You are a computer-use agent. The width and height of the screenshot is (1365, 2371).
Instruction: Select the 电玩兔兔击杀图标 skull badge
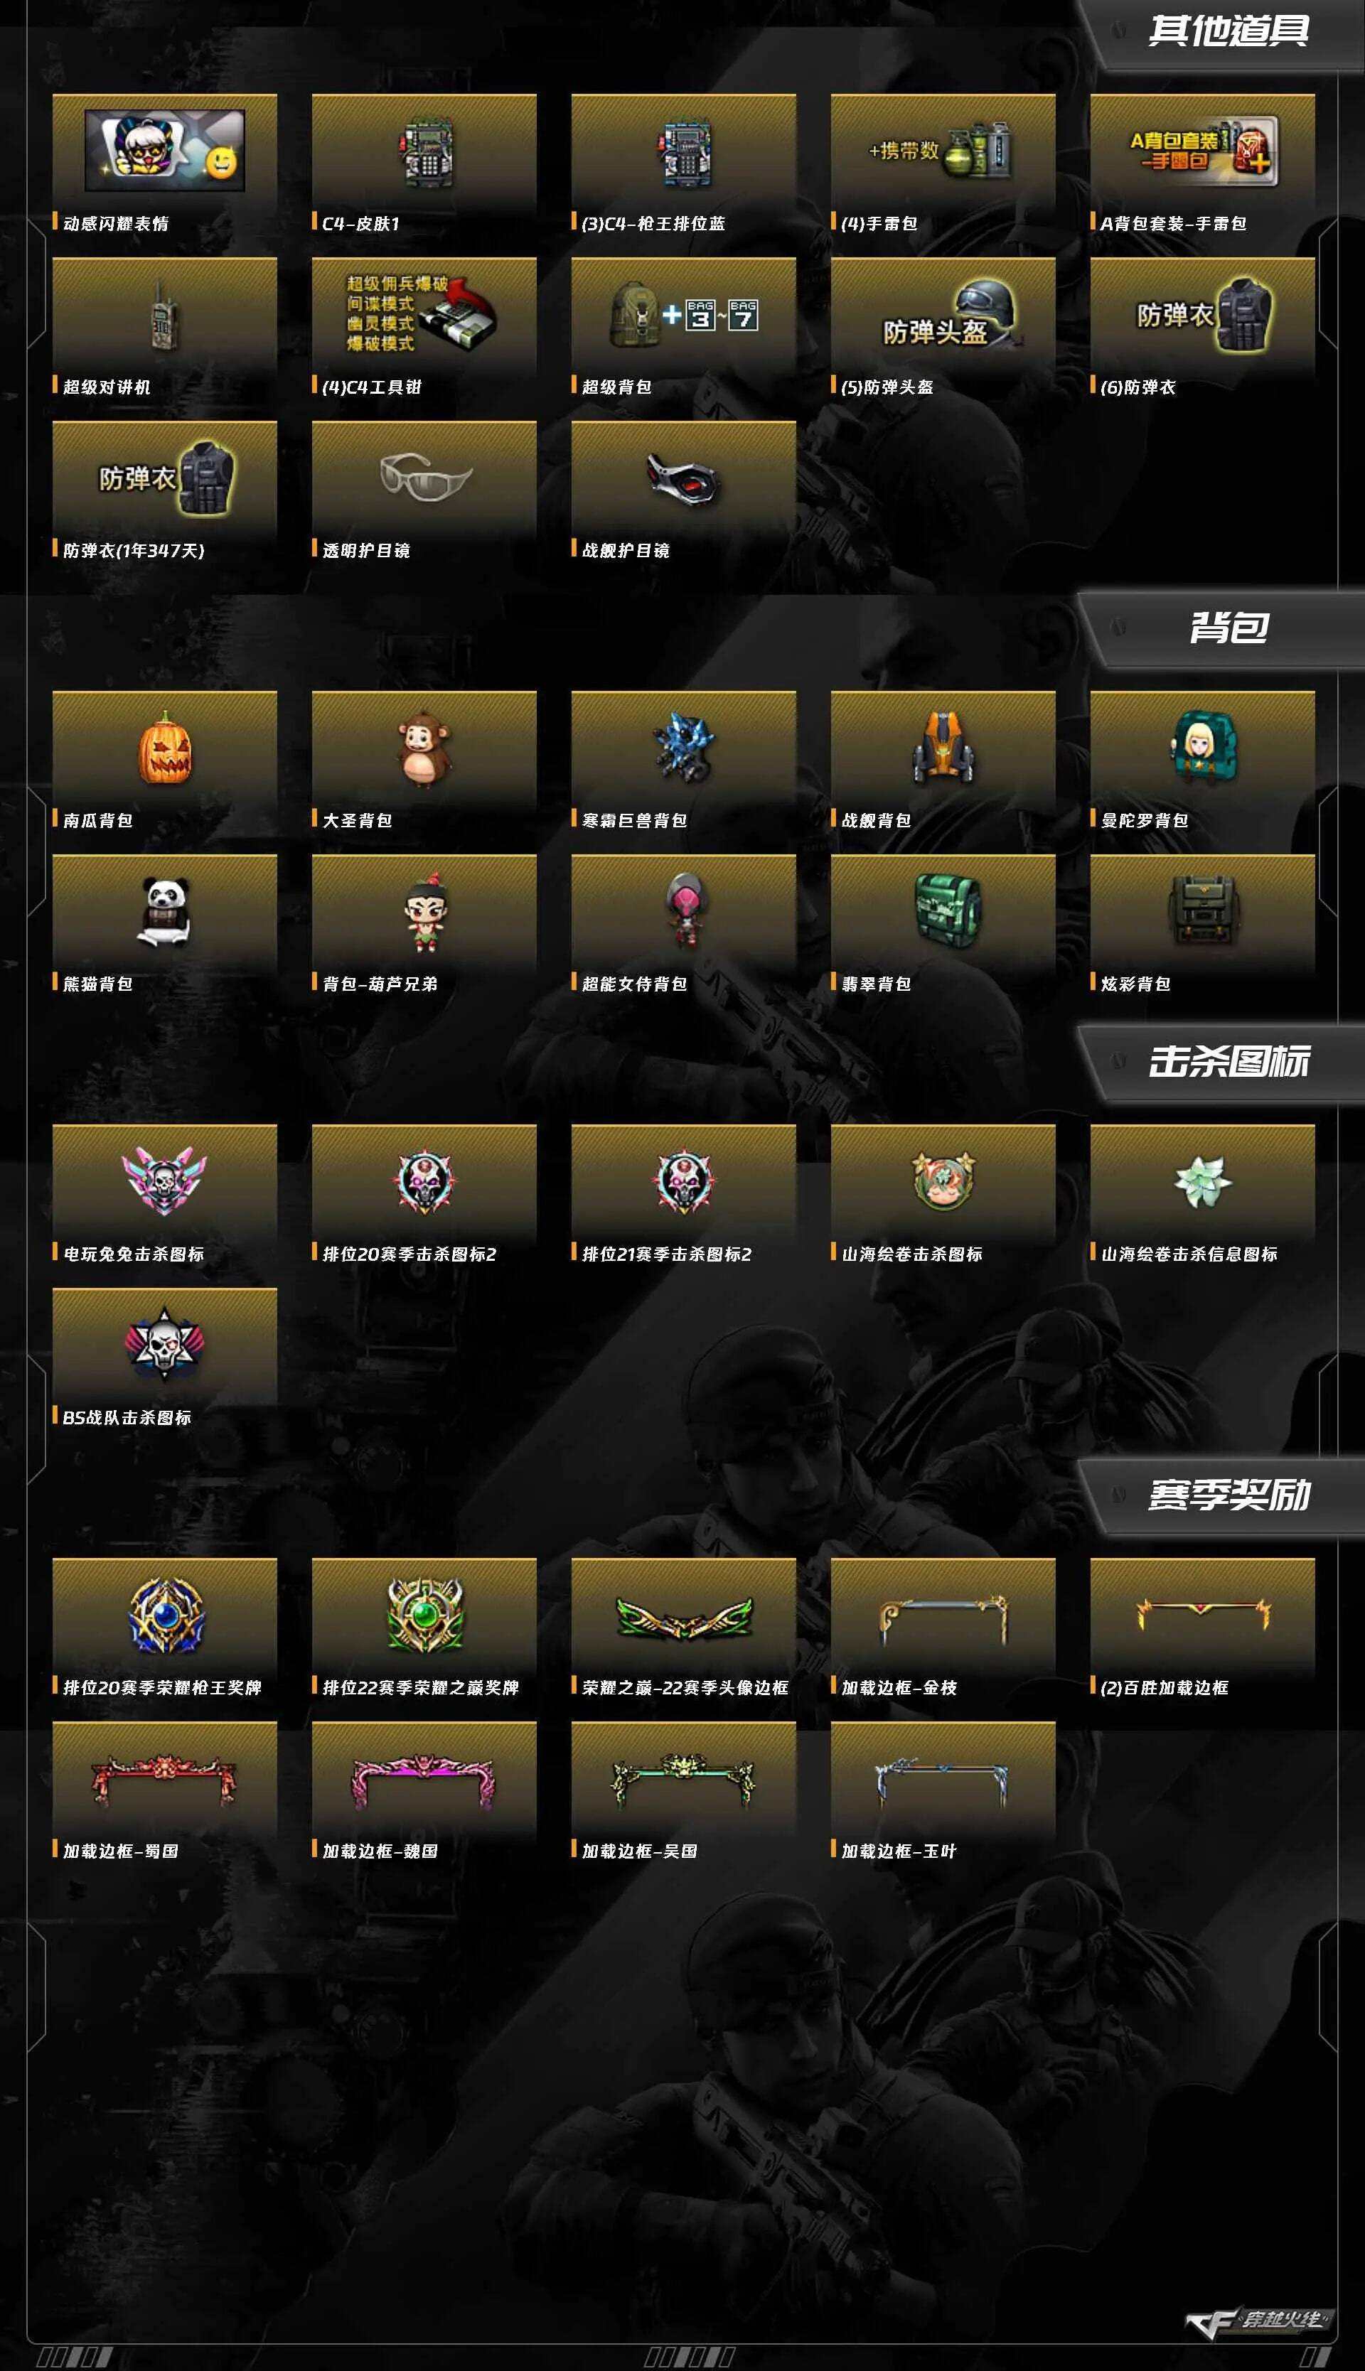tap(164, 1181)
